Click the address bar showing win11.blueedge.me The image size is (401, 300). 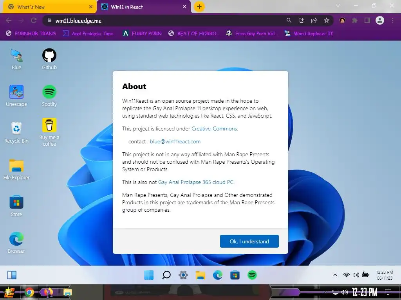(x=164, y=21)
